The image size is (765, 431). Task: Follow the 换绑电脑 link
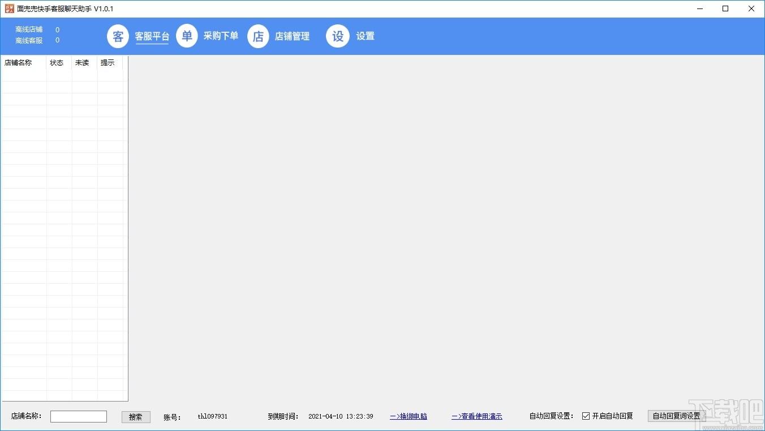tap(409, 416)
